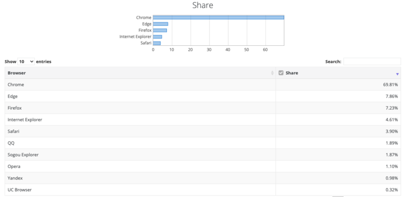The width and height of the screenshot is (405, 197).
Task: Click the Internet Explorer chart bar
Action: [157, 37]
